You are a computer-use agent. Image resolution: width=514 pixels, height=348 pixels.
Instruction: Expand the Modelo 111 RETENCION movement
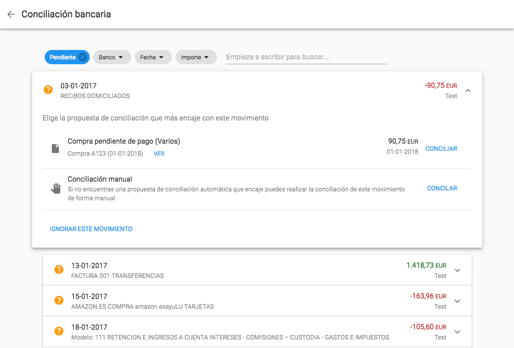(x=457, y=331)
